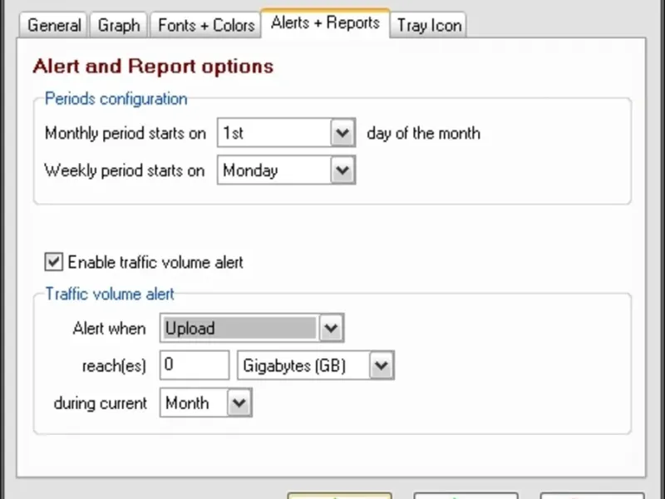Click the 'Traffic volume alert' group label
The width and height of the screenshot is (665, 499).
click(x=110, y=294)
